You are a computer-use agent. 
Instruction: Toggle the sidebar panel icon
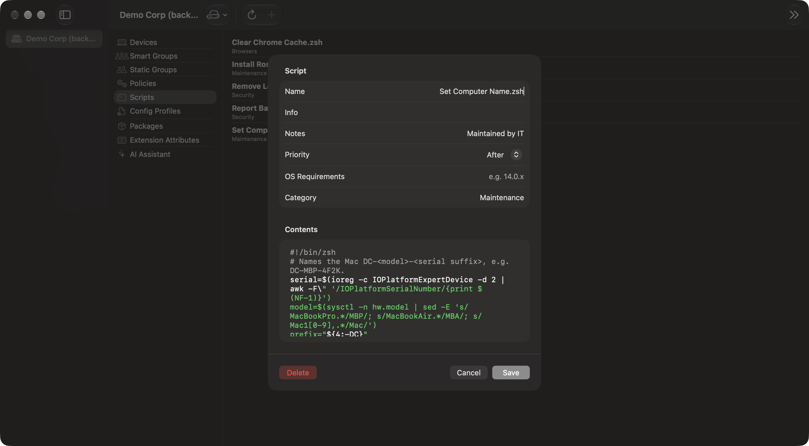click(65, 15)
